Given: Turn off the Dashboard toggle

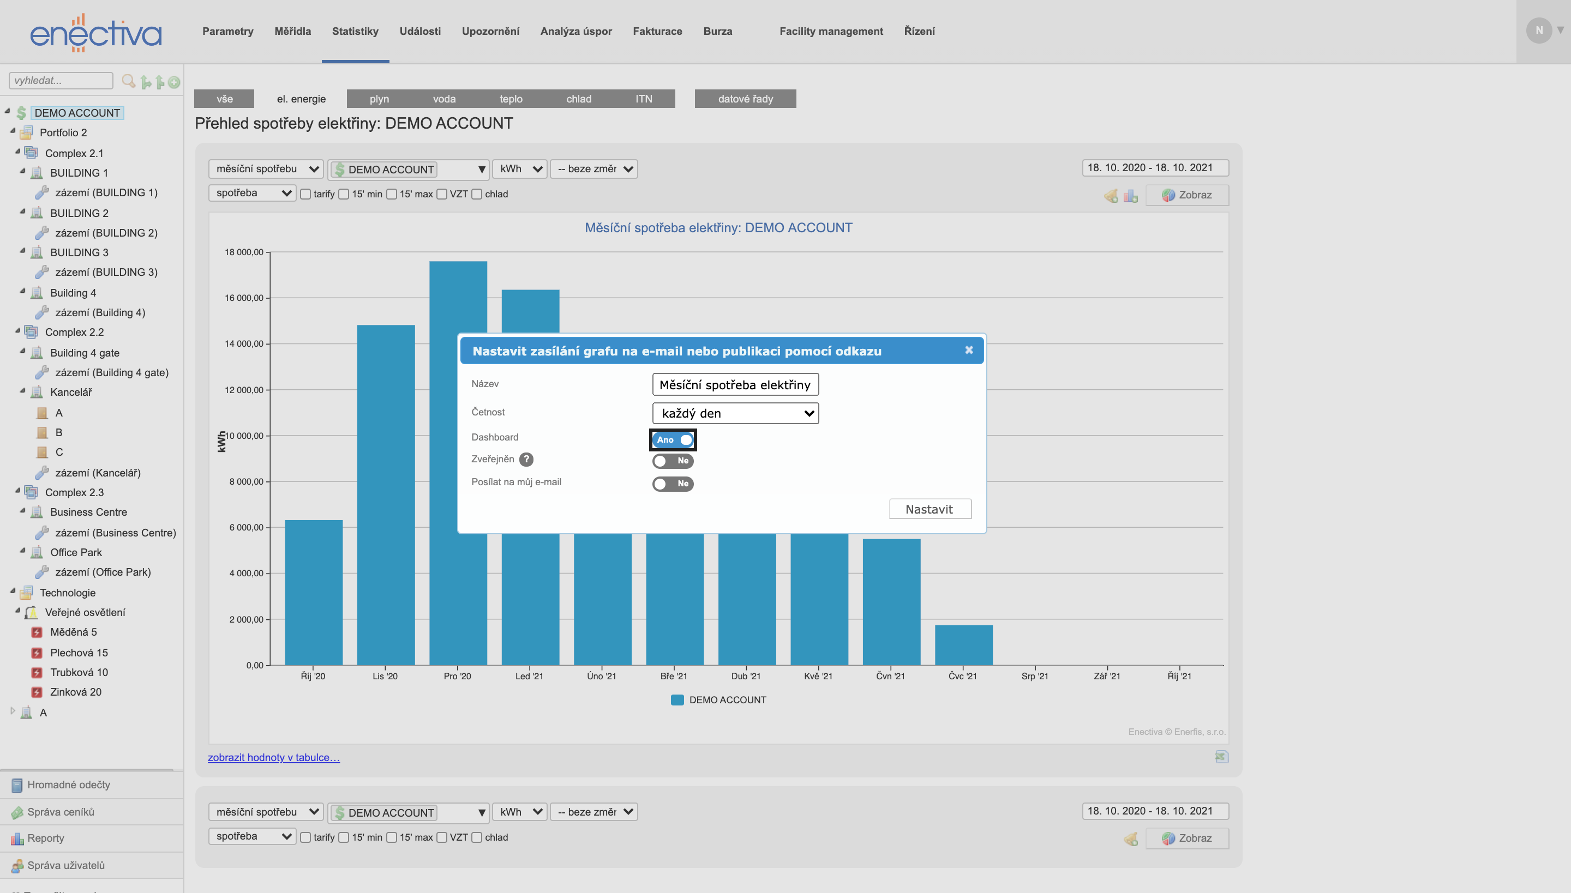Looking at the screenshot, I should point(673,440).
